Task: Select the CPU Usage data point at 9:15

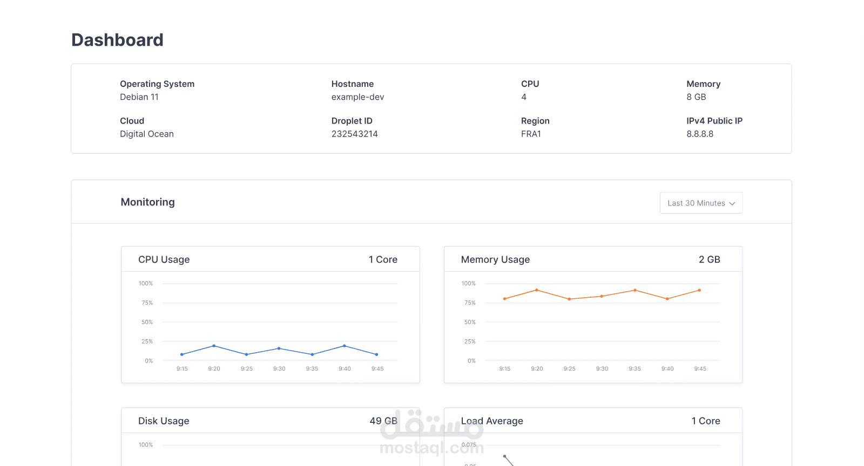Action: pos(182,354)
